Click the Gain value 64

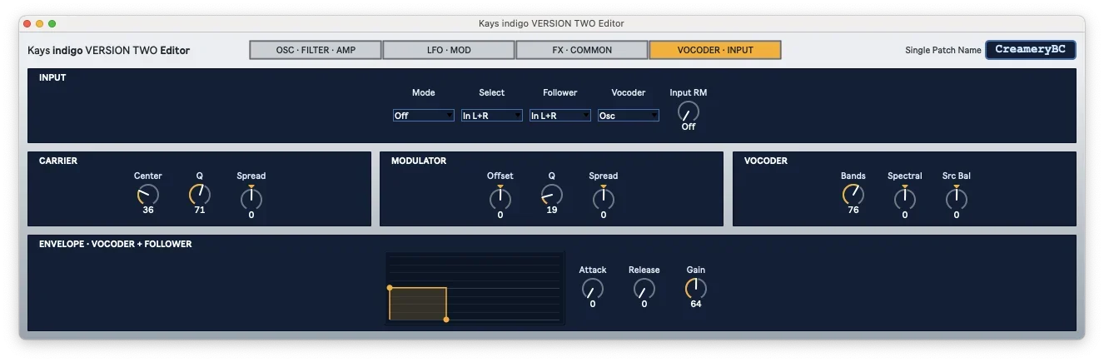click(x=696, y=305)
